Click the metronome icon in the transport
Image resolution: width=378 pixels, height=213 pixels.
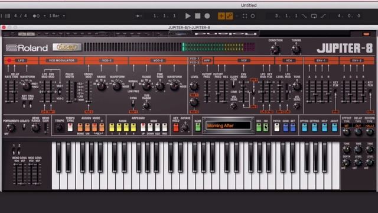pyautogui.click(x=36, y=16)
